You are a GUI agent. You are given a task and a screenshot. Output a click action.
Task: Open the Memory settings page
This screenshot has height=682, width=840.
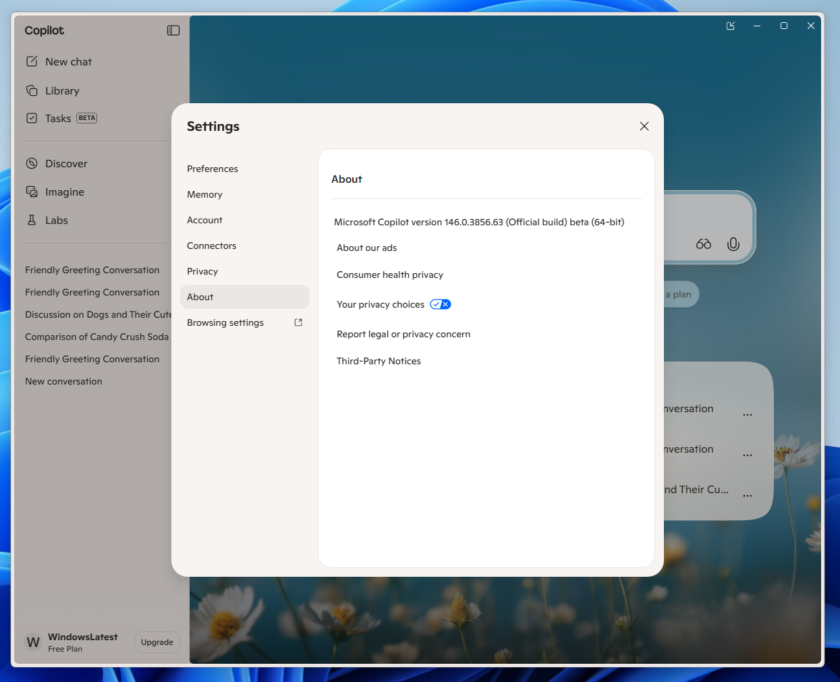click(204, 194)
